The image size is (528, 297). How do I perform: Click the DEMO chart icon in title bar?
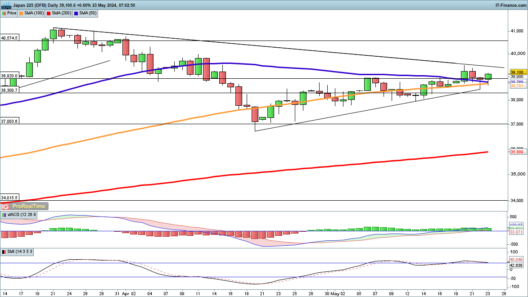pos(6,5)
